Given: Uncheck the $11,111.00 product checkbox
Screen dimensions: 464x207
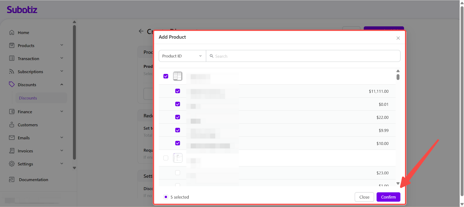Looking at the screenshot, I should 177,91.
